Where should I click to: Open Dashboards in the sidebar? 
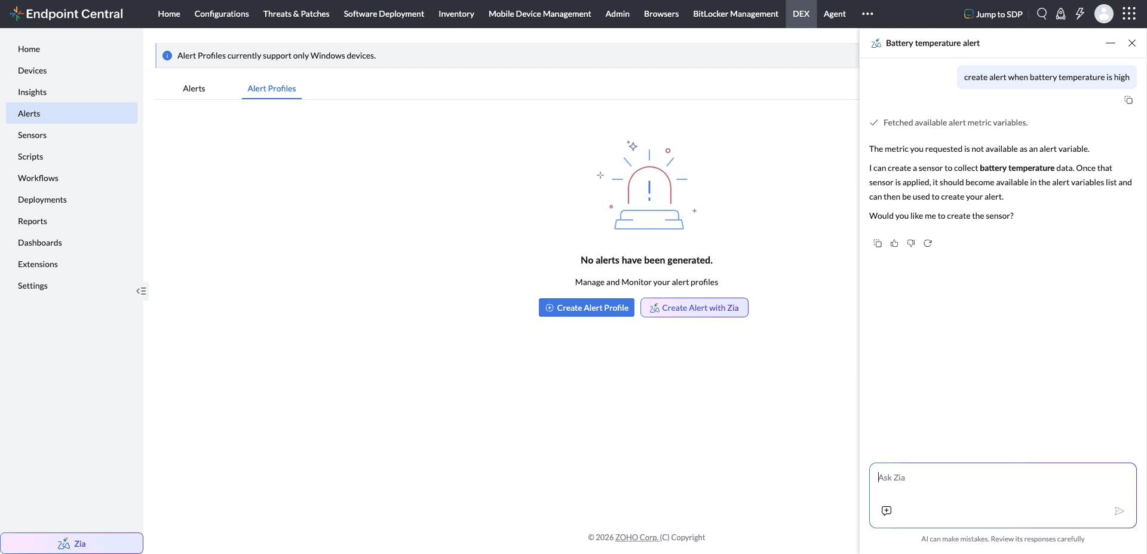[x=72, y=243]
